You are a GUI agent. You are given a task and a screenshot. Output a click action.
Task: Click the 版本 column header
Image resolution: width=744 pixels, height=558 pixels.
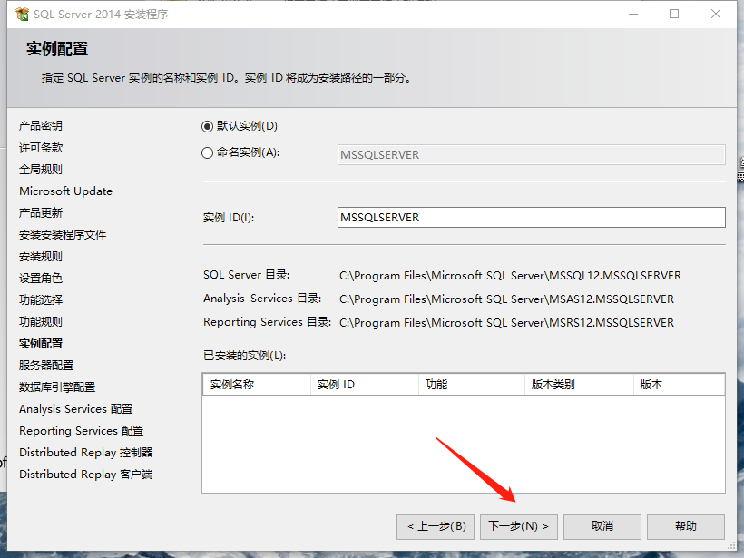pyautogui.click(x=680, y=385)
